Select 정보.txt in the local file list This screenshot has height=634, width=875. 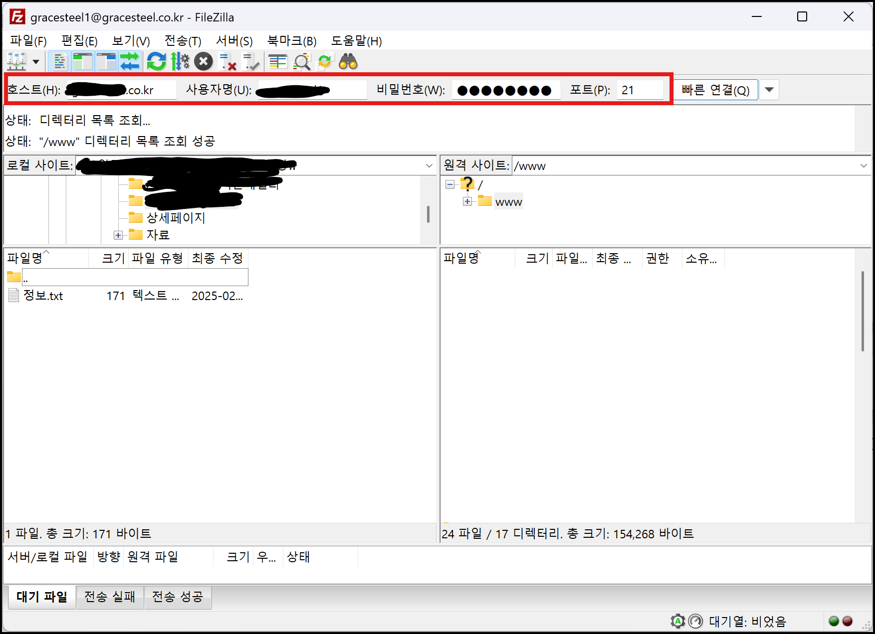click(x=43, y=296)
